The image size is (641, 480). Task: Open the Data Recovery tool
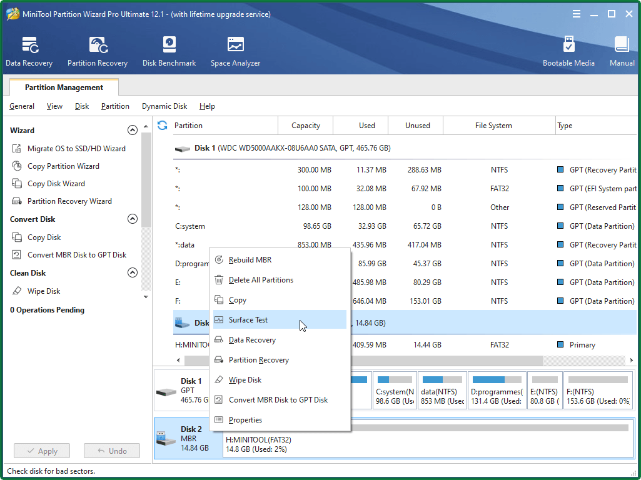point(29,51)
